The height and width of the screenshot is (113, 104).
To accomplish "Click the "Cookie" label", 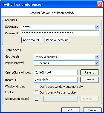I will (x=9, y=92).
